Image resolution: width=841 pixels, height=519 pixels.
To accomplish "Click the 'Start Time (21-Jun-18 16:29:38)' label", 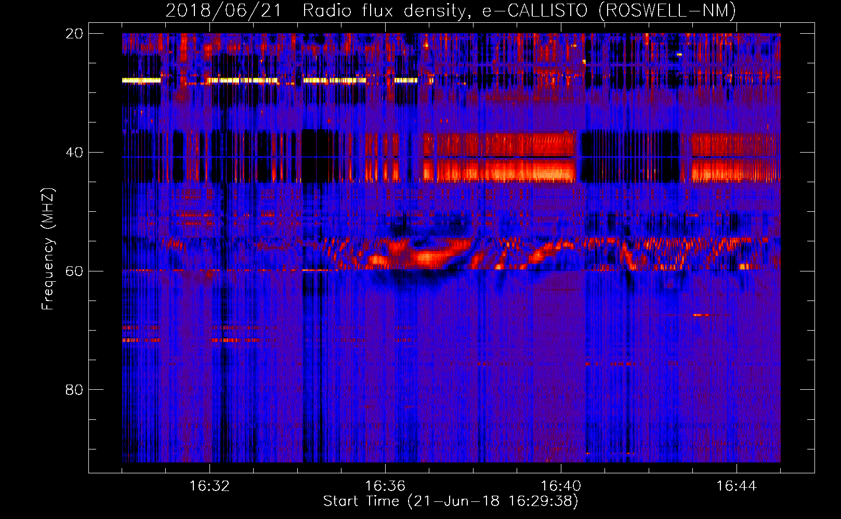I will pos(451,501).
